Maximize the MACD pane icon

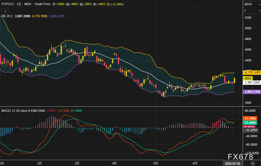click(x=239, y=112)
